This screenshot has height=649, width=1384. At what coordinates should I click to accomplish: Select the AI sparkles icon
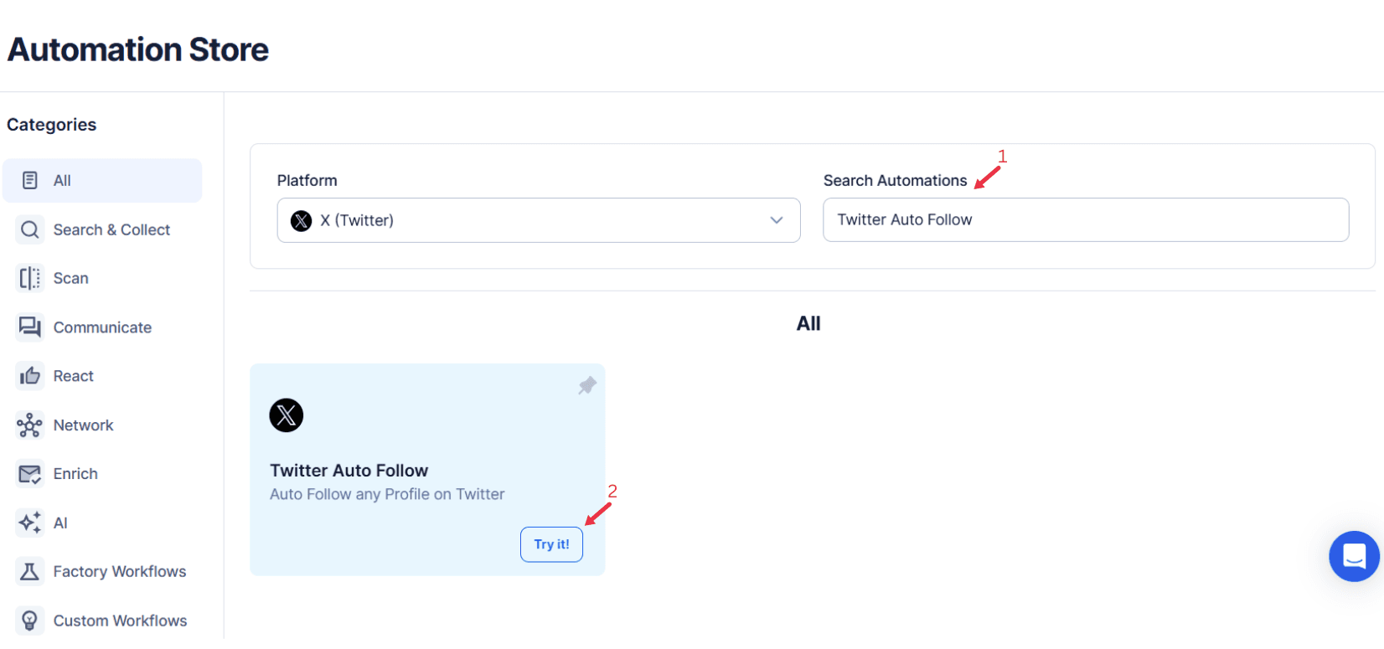pos(29,522)
